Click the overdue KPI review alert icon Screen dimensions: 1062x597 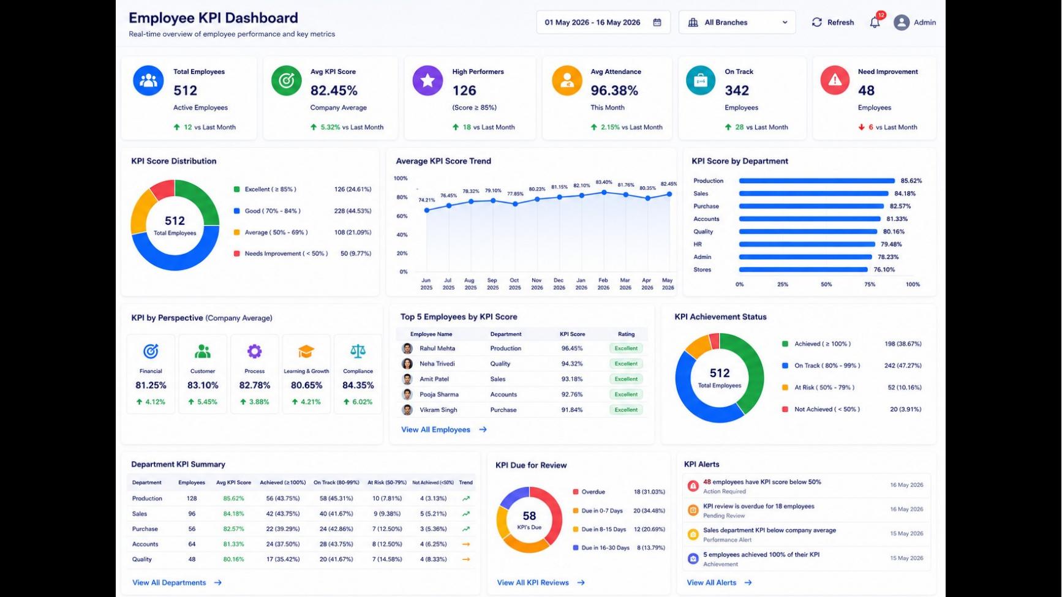click(x=693, y=510)
